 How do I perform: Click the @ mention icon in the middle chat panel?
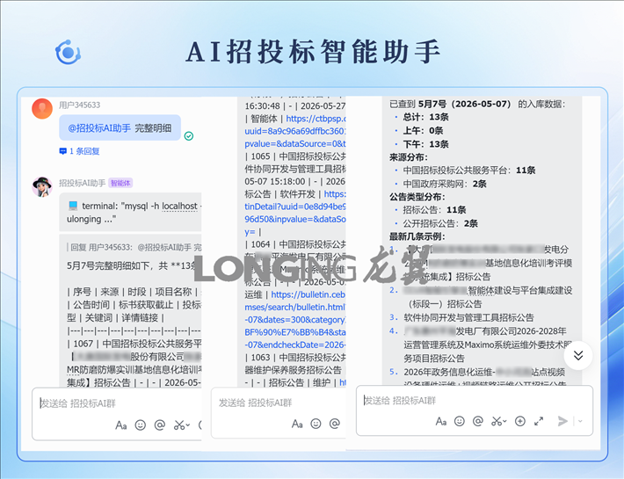pyautogui.click(x=335, y=424)
